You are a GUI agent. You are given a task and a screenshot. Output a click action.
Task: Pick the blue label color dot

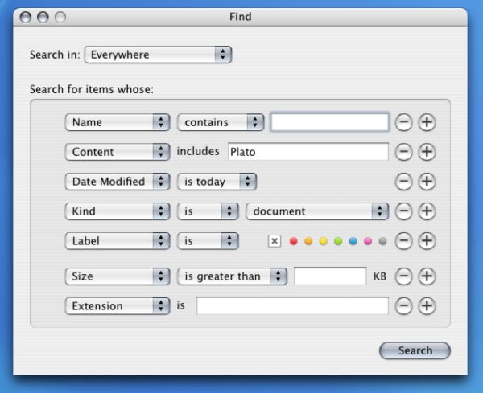(x=353, y=241)
